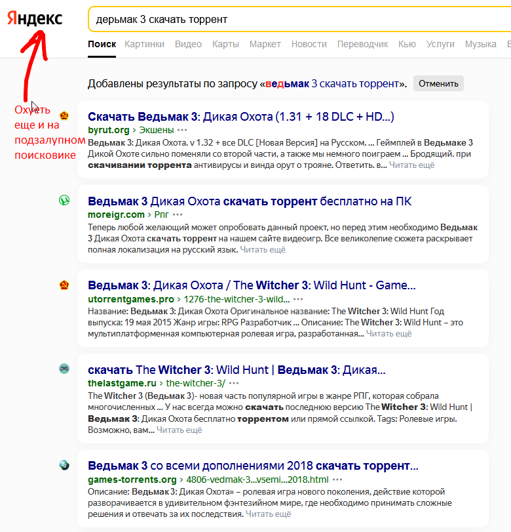Click snippet text 'Ведьмак 3: Дикая Охота. v 1.32 + все DLC'
The height and width of the screenshot is (532, 511).
pyautogui.click(x=171, y=142)
